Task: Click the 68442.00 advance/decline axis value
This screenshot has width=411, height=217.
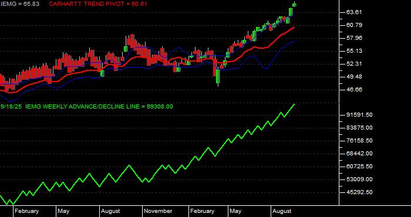Action: (359, 154)
